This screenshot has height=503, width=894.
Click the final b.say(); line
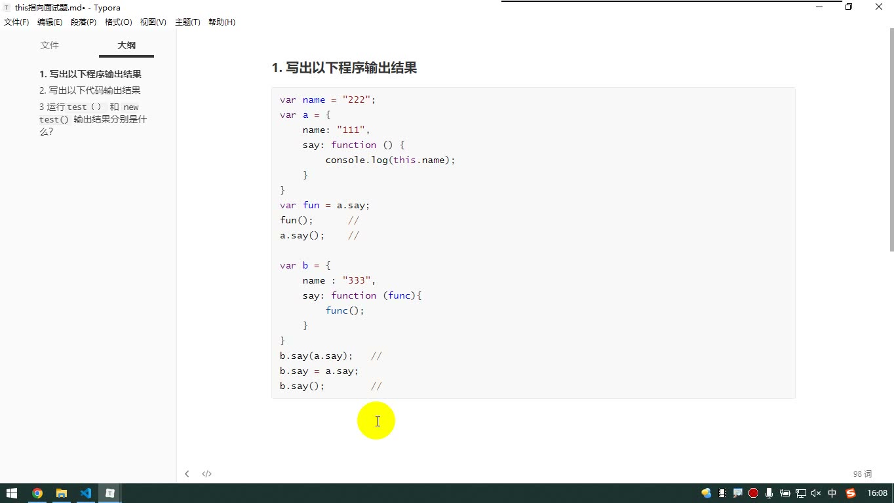pos(330,386)
